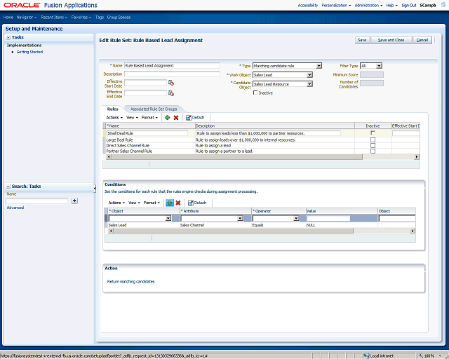The height and width of the screenshot is (359, 449).
Task: Open Group Spaces link
Action: coord(119,17)
